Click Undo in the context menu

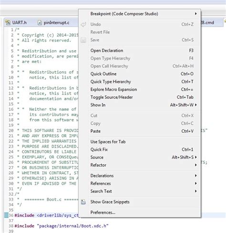click(x=140, y=24)
